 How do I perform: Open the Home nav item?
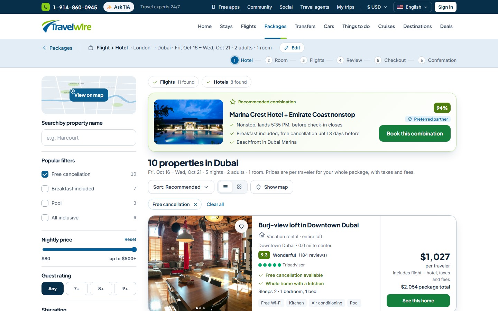pos(205,26)
